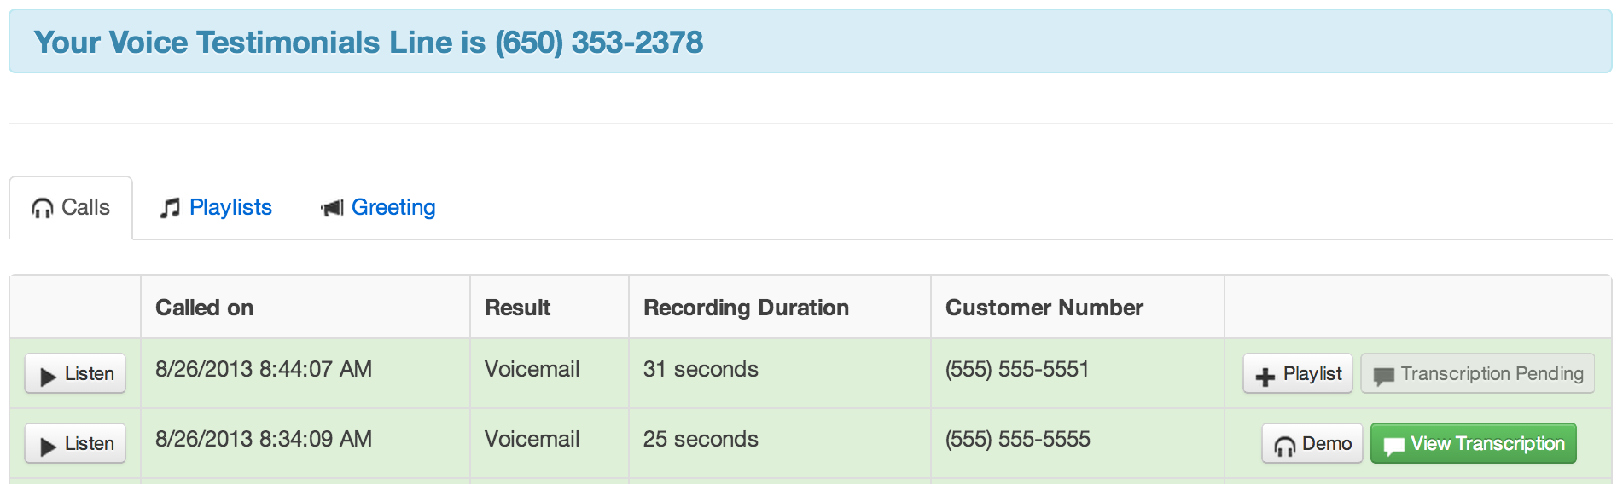Click the play triangle in first Listen button

(x=48, y=376)
